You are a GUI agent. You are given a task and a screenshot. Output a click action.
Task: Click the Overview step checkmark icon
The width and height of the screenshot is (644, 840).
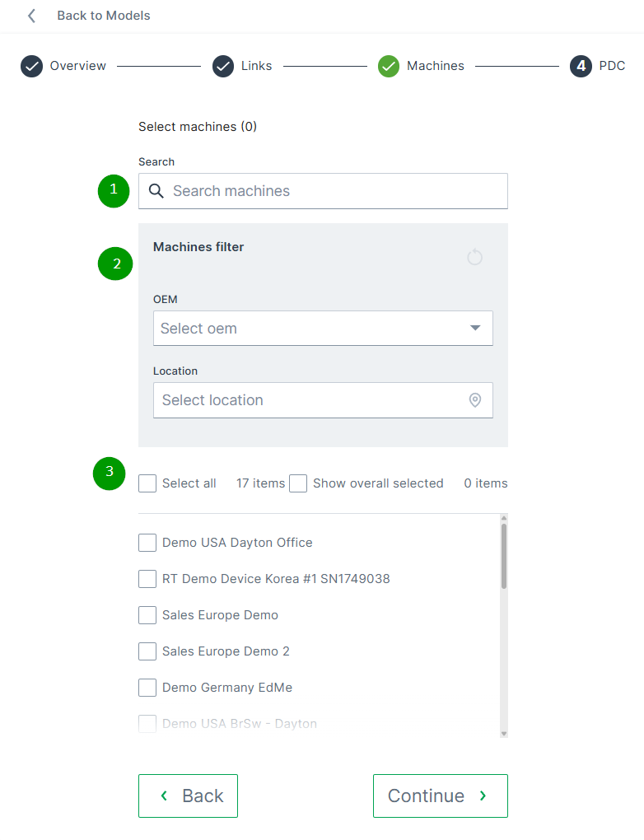(31, 66)
